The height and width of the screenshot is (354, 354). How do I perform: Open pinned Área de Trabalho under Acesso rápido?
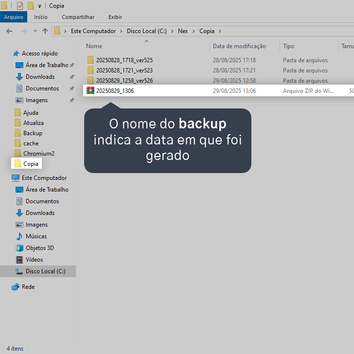[47, 65]
